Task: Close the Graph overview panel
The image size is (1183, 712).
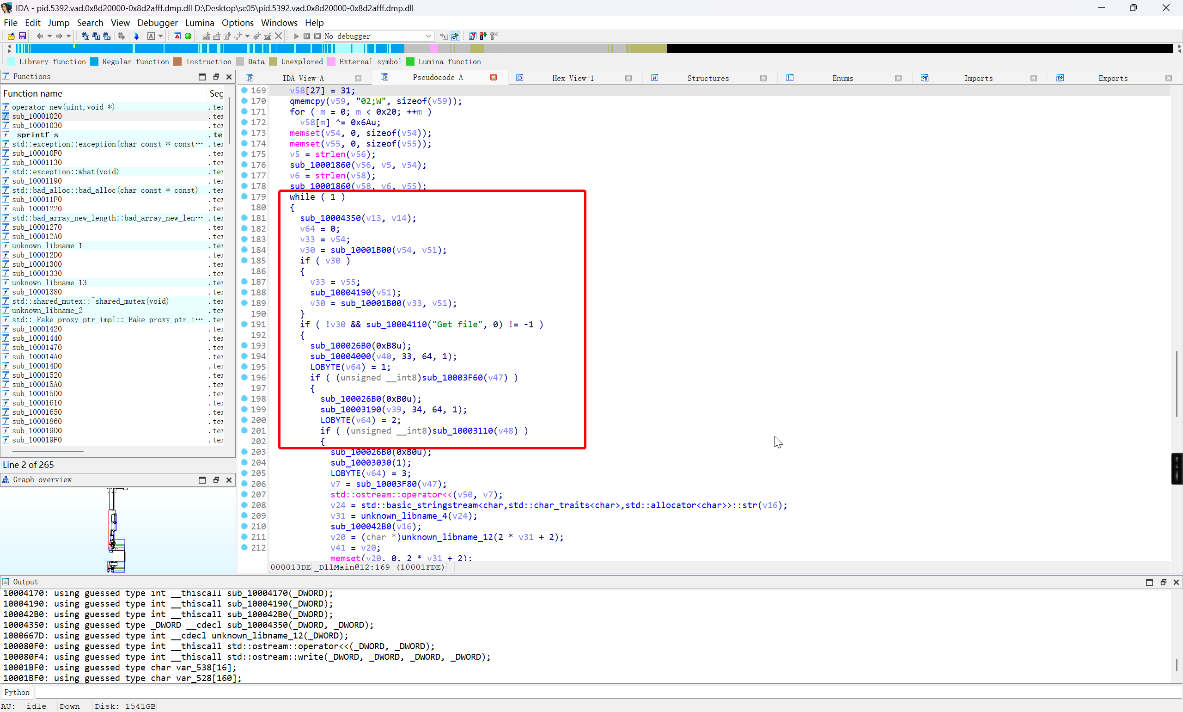Action: click(x=229, y=480)
